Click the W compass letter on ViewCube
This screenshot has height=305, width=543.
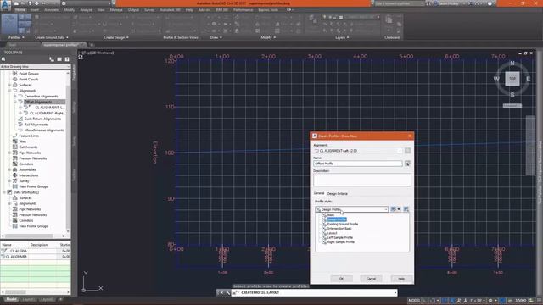pyautogui.click(x=496, y=79)
